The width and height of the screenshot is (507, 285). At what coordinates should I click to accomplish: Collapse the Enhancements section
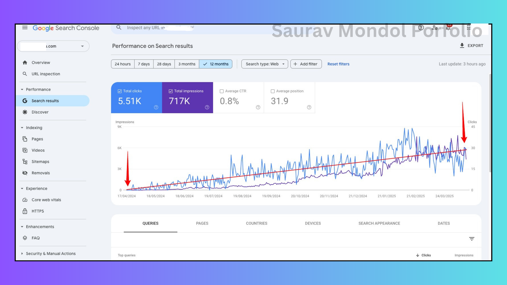[22, 227]
